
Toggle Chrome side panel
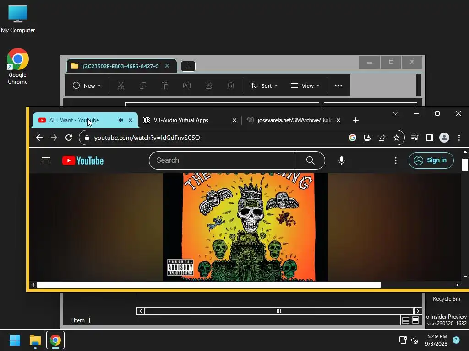[429, 138]
